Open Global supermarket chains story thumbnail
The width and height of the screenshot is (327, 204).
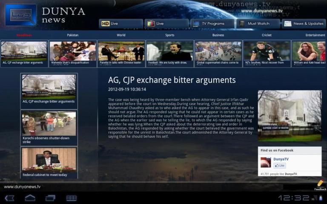click(x=218, y=54)
